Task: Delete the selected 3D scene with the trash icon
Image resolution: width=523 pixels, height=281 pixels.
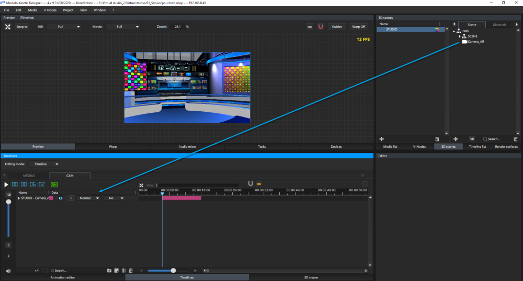Action: (437, 139)
